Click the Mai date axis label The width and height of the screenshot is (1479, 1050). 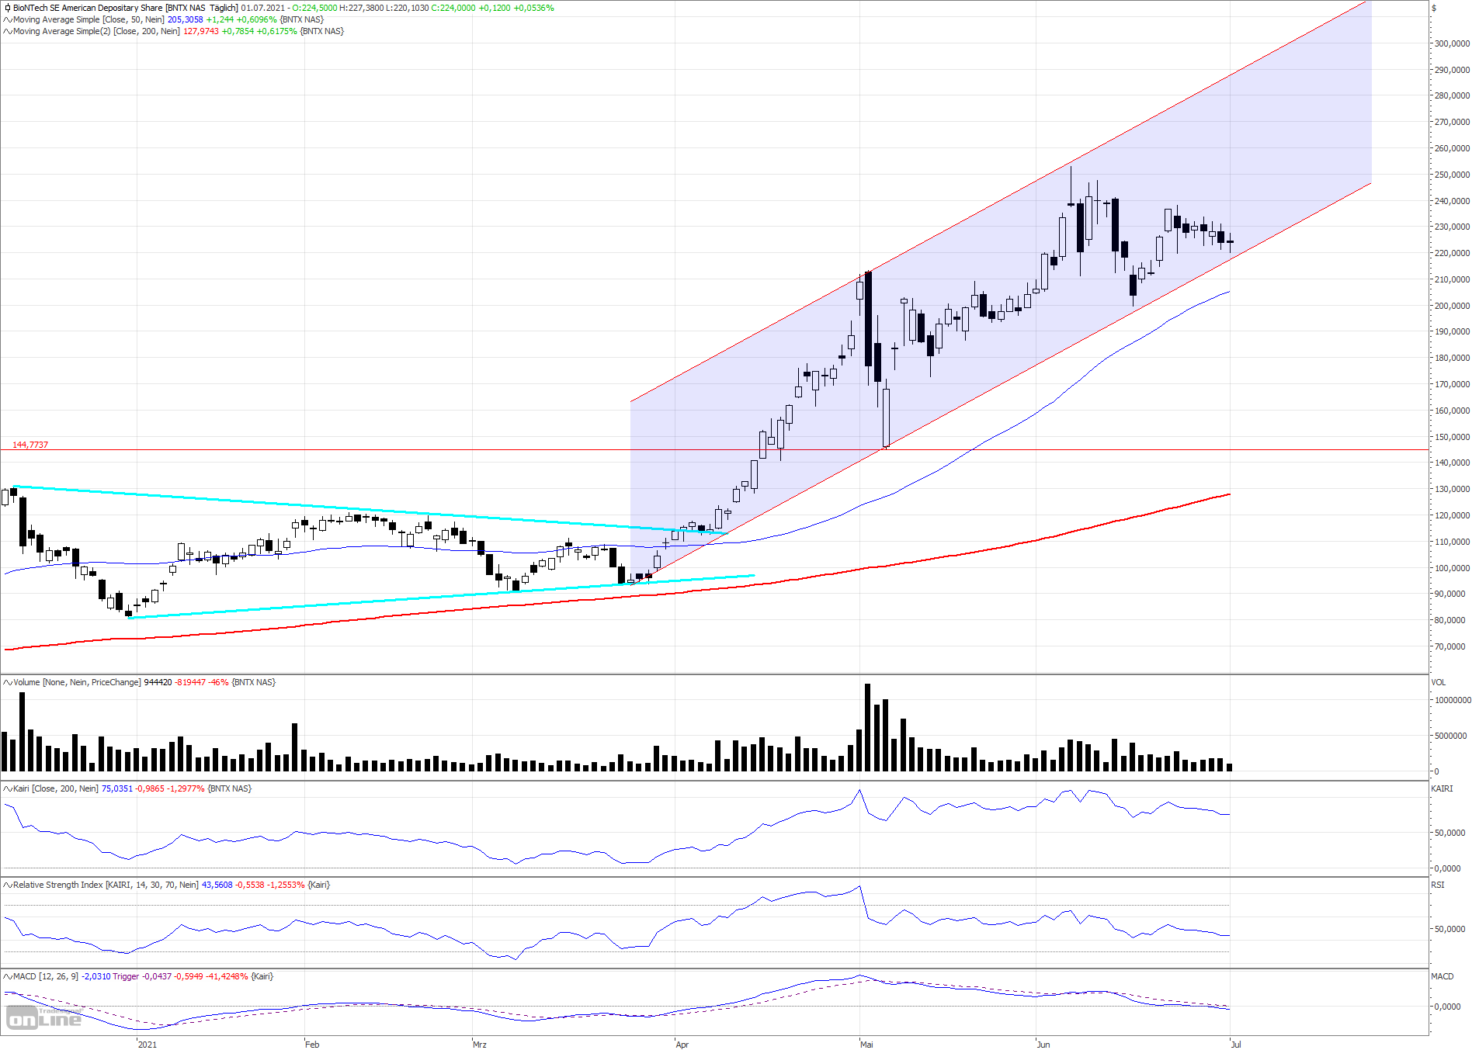[x=866, y=1045]
